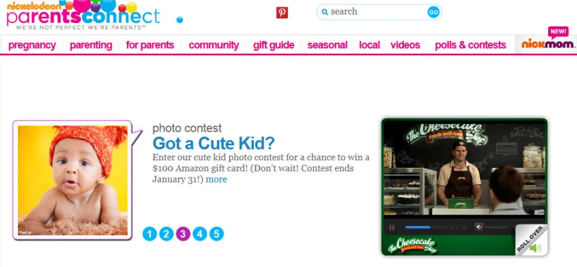
Task: Open the gift guide menu
Action: click(x=273, y=45)
